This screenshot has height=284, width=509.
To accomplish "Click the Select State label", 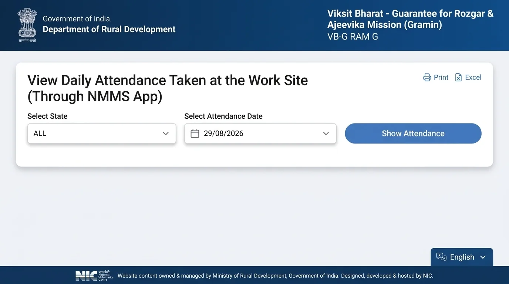I will [x=47, y=116].
